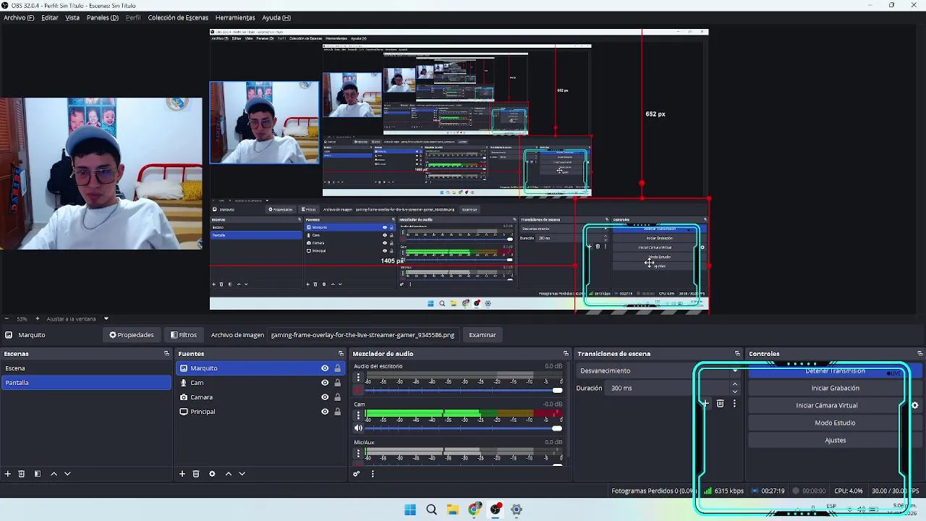Viewport: 926px width, 521px height.
Task: Decrease transition duration with down arrow
Action: point(735,391)
